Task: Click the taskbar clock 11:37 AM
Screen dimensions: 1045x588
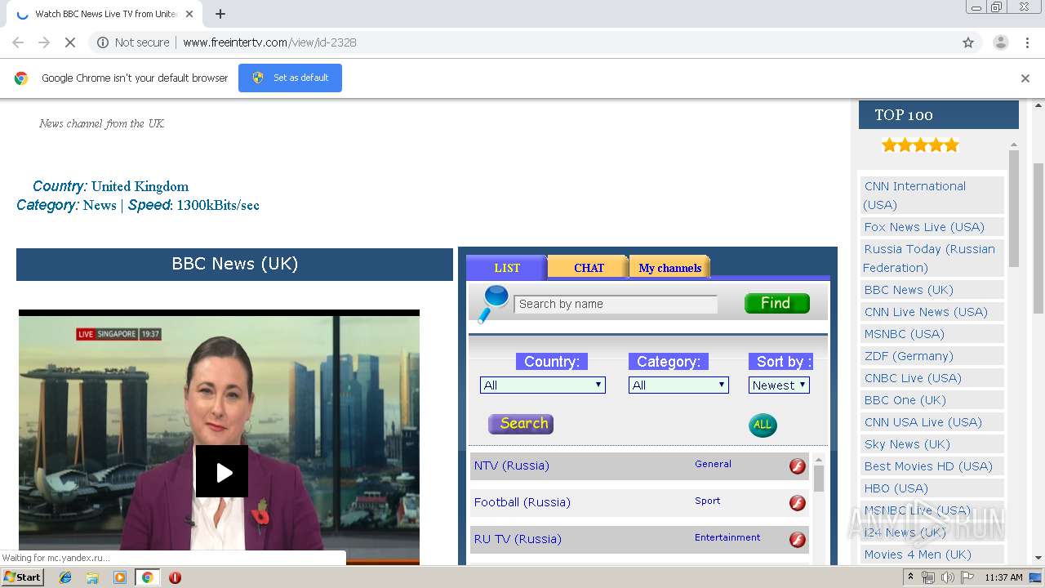Action: [x=1003, y=577]
